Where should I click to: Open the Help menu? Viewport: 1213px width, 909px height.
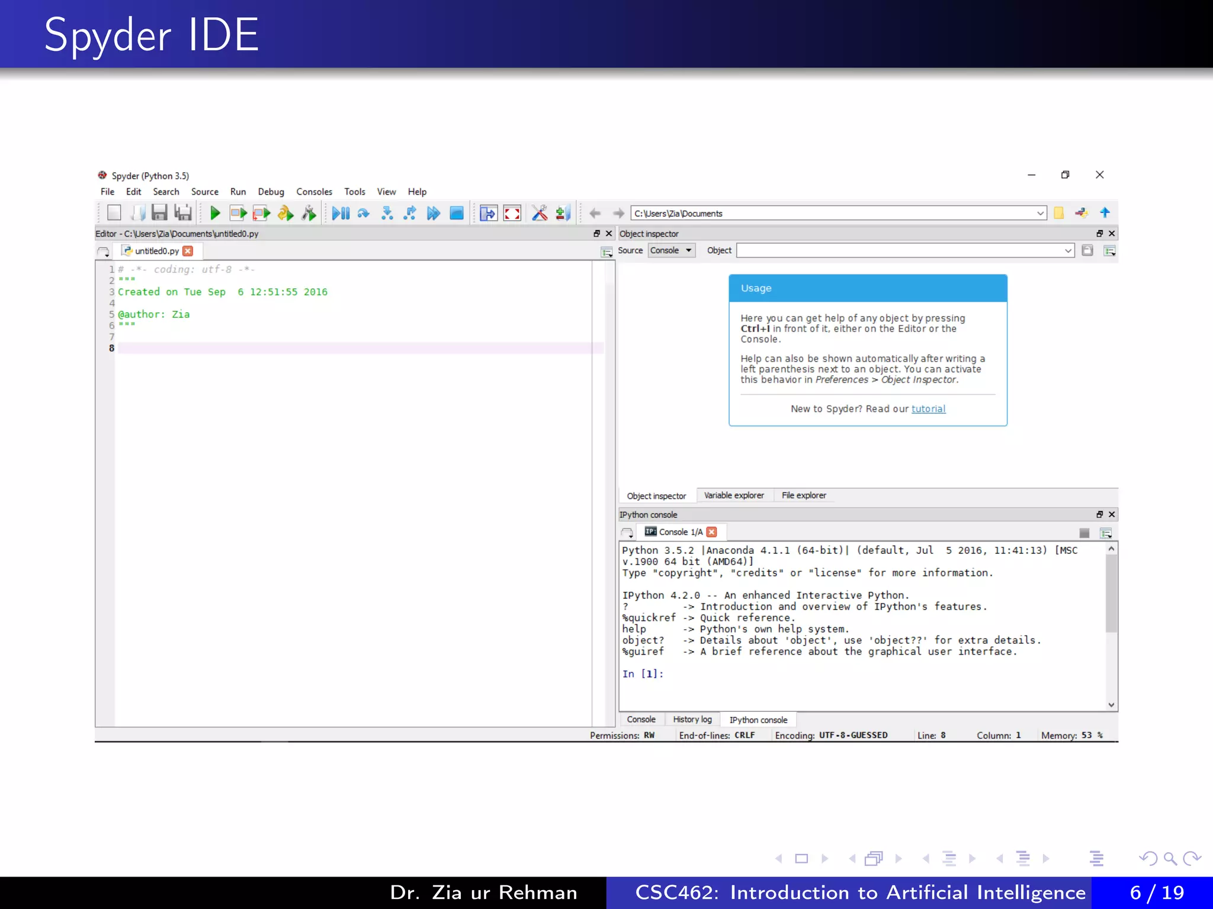417,192
